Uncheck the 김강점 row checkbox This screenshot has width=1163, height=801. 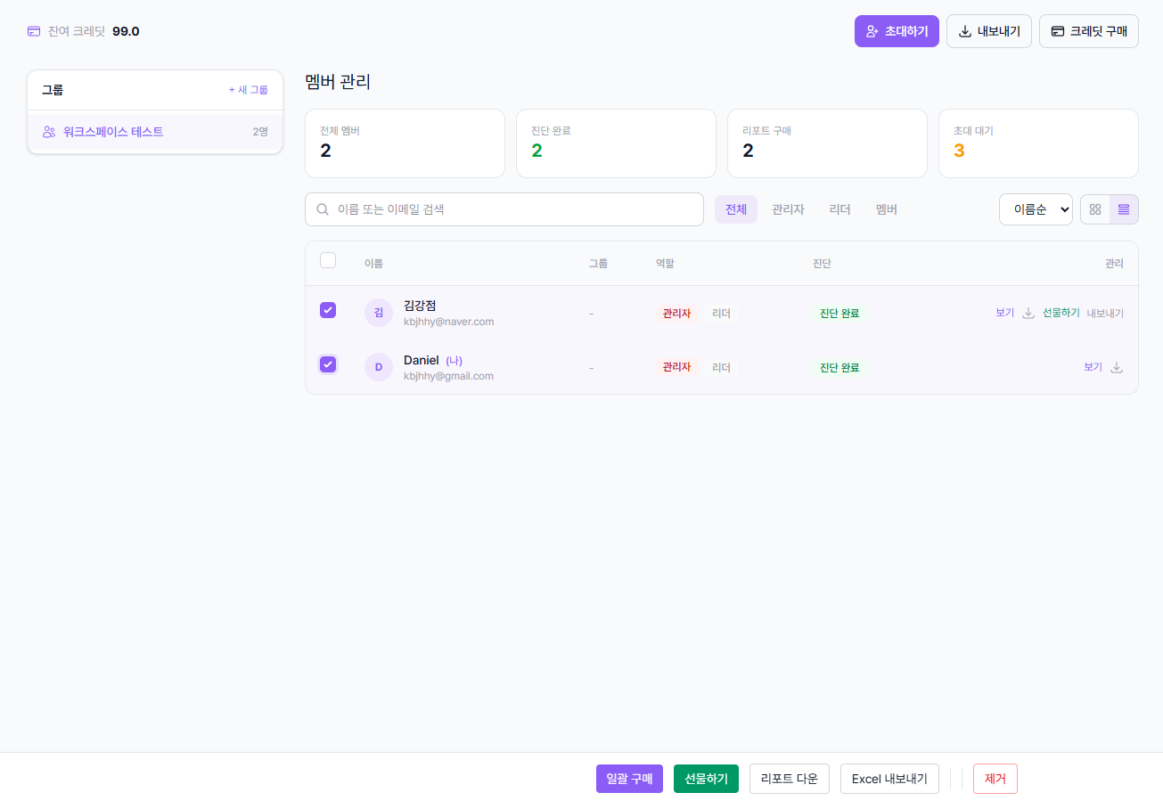pos(328,310)
